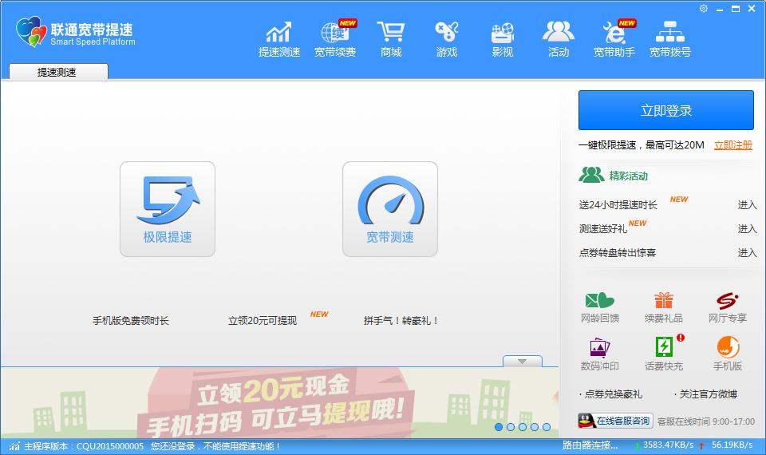Click the QQ penguin customer service icon
Screen dimensions: 766x455
click(x=586, y=421)
